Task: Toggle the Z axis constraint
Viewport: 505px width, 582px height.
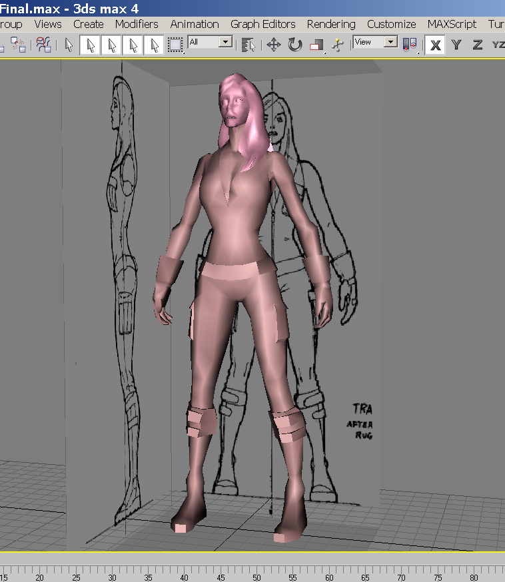Action: pyautogui.click(x=478, y=45)
